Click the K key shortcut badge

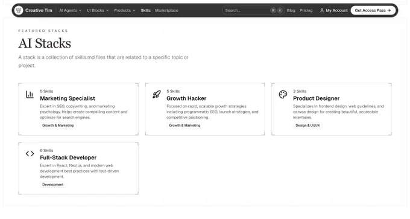280,10
